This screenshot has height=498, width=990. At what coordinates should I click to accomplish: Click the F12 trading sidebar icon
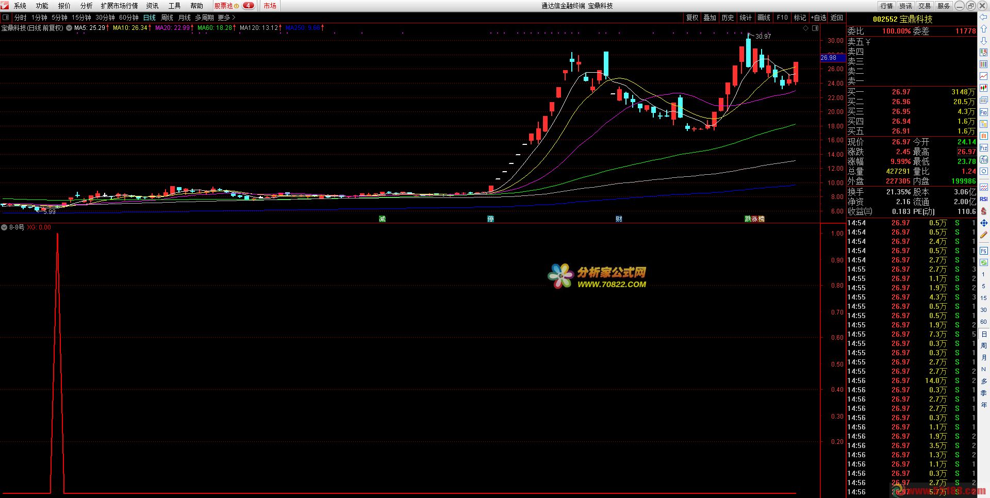pos(983,147)
